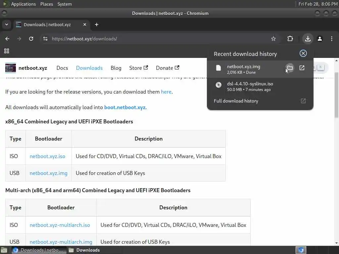The width and height of the screenshot is (339, 254).
Task: Open the Store external link
Action: (x=139, y=68)
